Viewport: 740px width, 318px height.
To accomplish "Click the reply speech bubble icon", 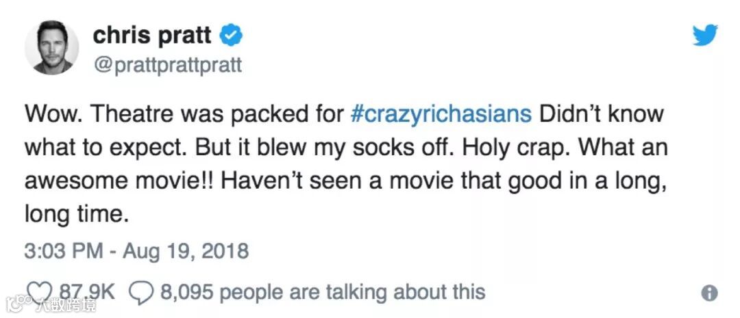I will click(141, 292).
